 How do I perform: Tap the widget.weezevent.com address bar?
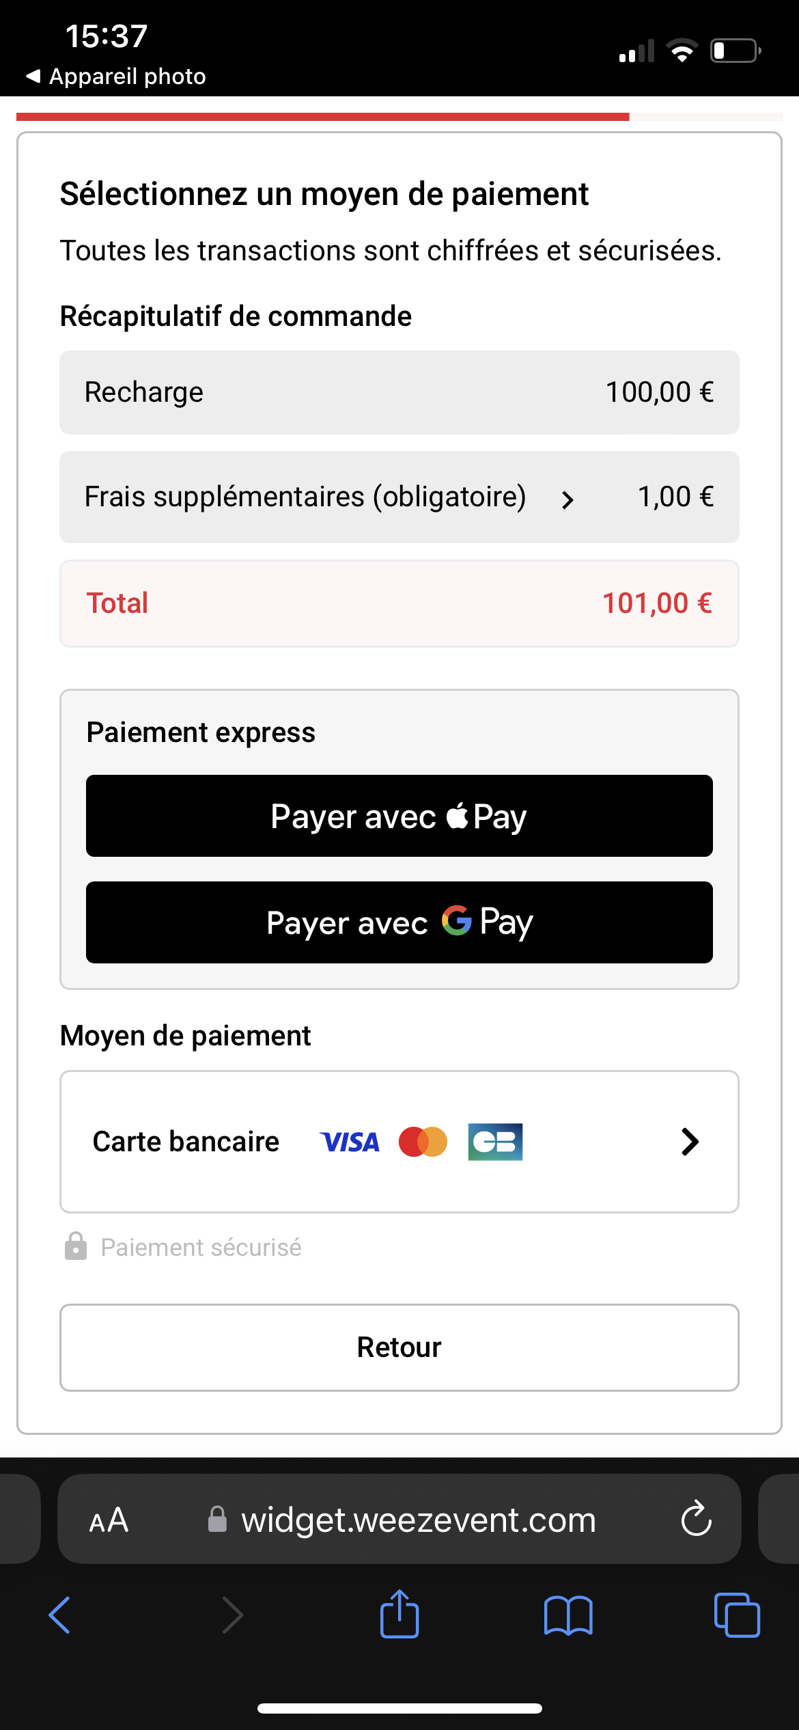point(418,1520)
